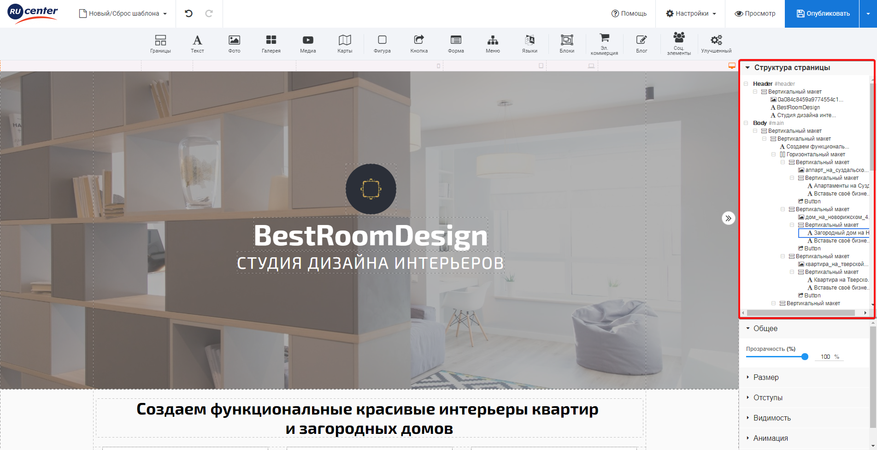This screenshot has width=877, height=450.
Task: Select аппарт_на_суздальско image in tree
Action: (833, 170)
